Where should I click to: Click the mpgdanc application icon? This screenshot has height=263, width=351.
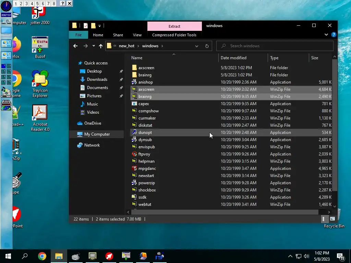(134, 168)
